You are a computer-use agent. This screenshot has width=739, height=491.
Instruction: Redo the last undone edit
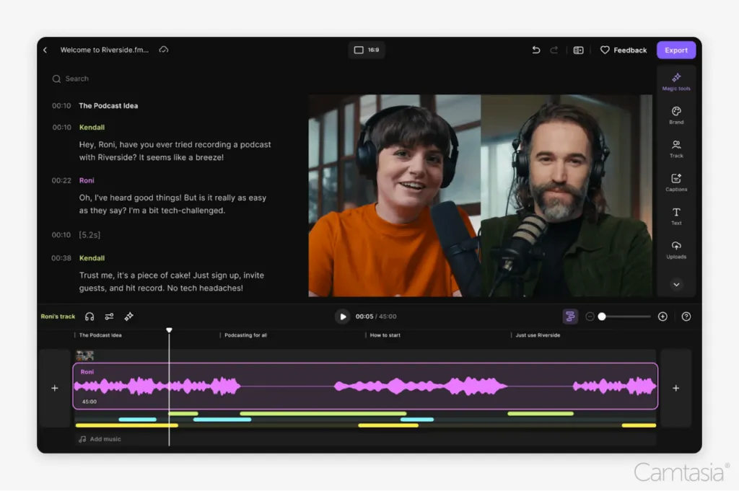(x=554, y=50)
